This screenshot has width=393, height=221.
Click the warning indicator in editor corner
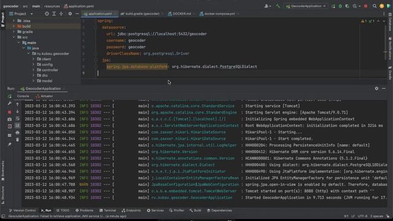364,21
